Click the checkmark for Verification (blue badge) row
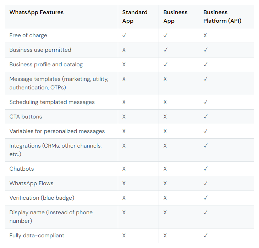Screen dimensions: 259x248 (x=205, y=198)
